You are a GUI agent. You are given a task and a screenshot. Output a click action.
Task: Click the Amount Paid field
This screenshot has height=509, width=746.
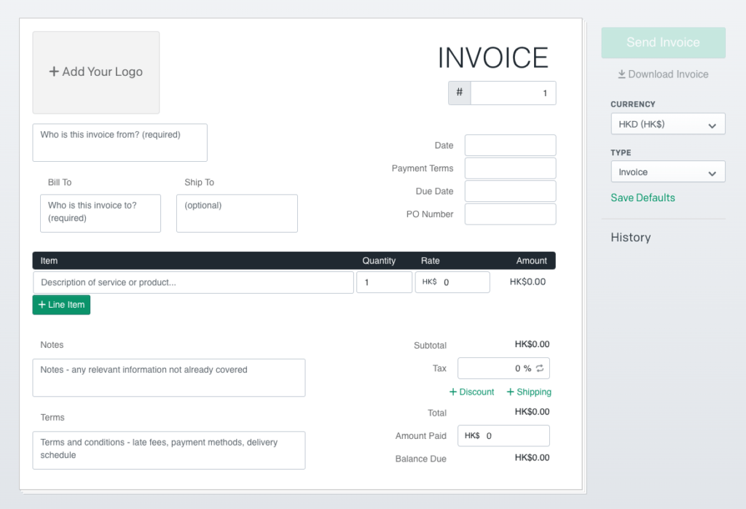coord(503,435)
